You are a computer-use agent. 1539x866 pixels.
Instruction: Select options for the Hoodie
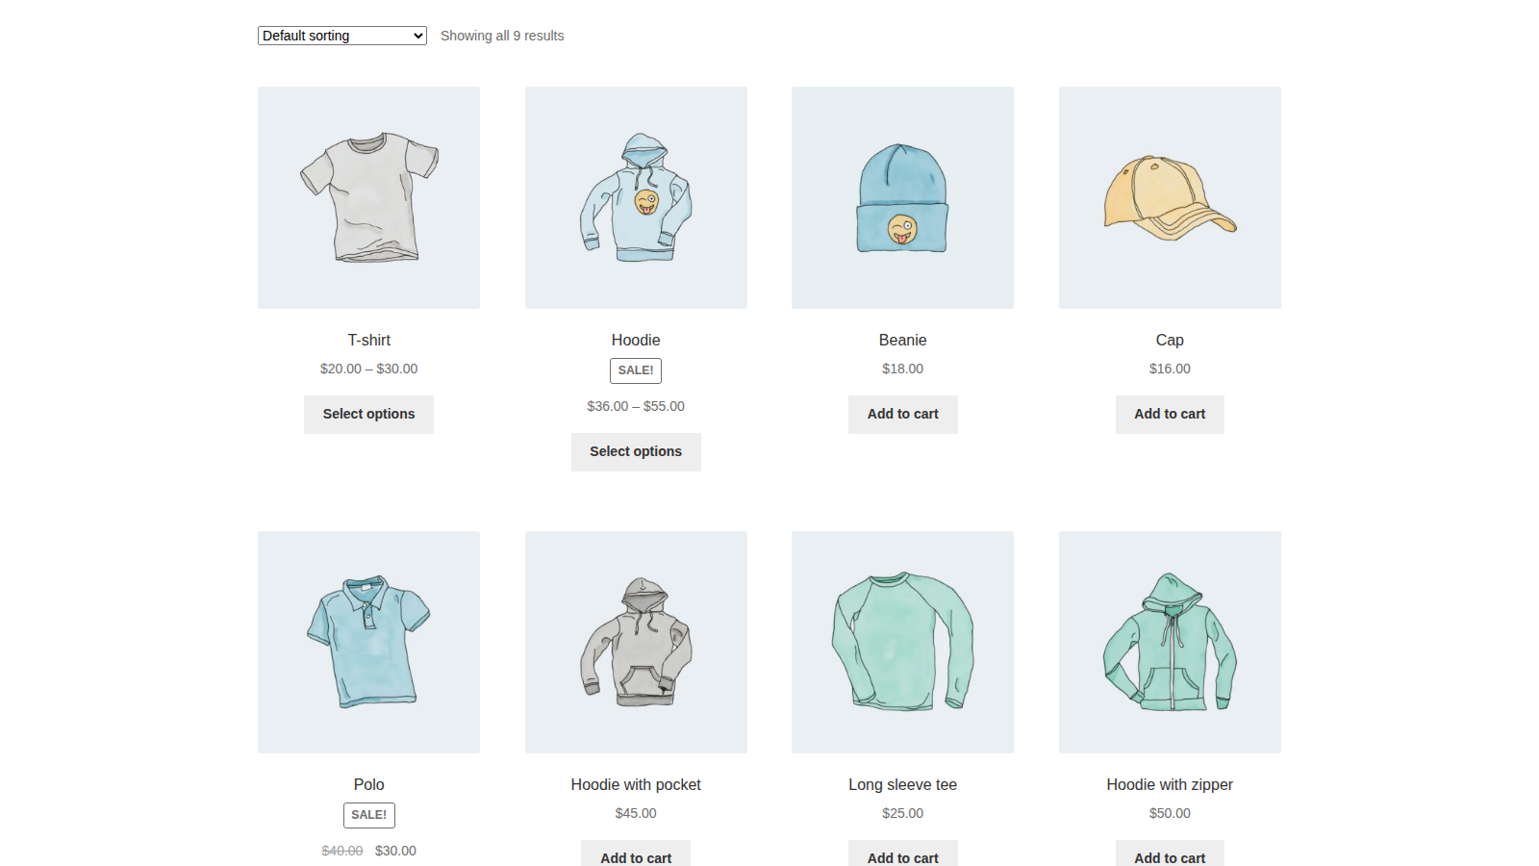pos(636,451)
